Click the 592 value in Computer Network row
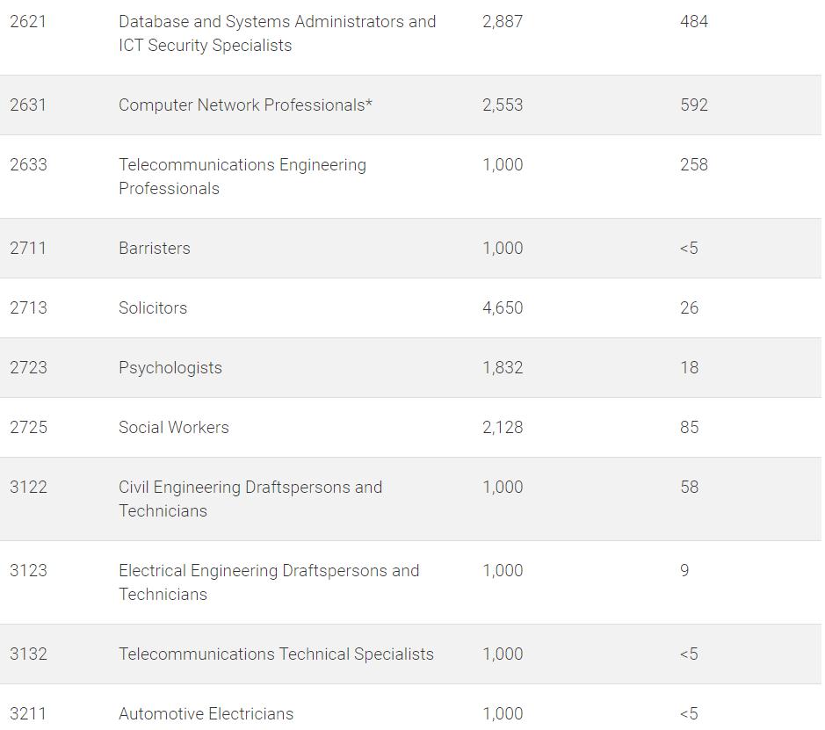Image resolution: width=825 pixels, height=730 pixels. click(x=694, y=105)
